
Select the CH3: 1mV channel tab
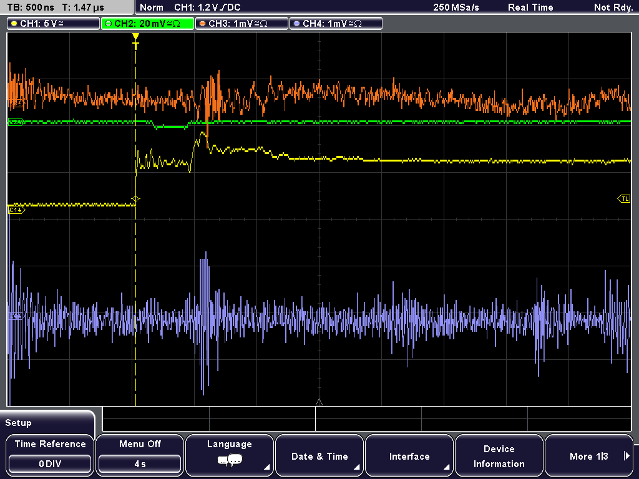point(241,24)
